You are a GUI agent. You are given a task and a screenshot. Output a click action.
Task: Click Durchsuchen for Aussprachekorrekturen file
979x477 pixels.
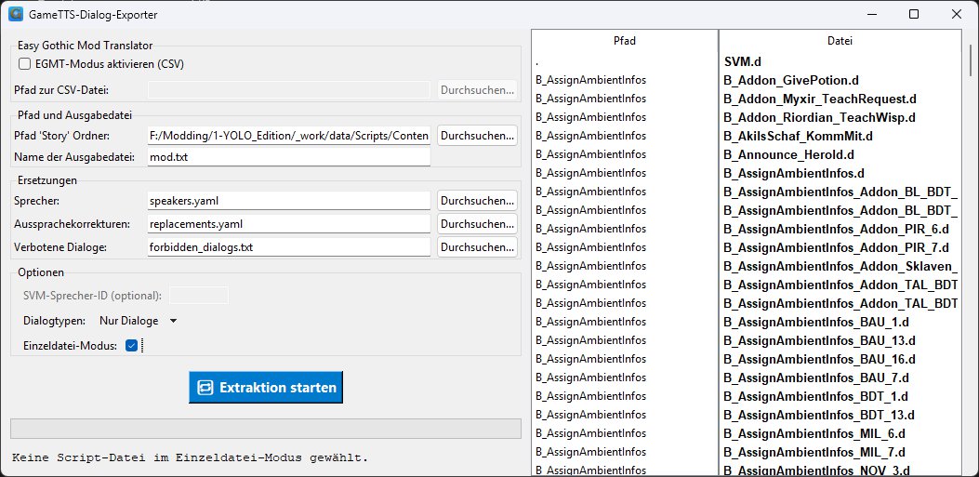pos(477,224)
